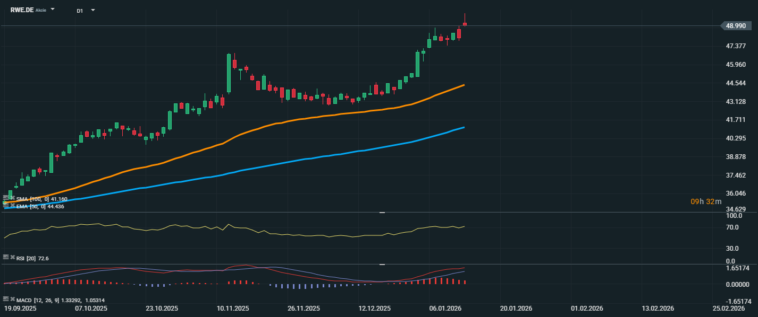Expand the RWE.DE symbol dropdown arrow
Screen dimensions: 758x317
(x=53, y=10)
